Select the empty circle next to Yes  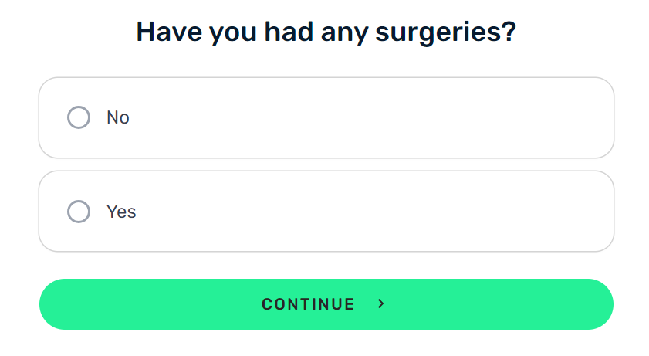tap(79, 212)
